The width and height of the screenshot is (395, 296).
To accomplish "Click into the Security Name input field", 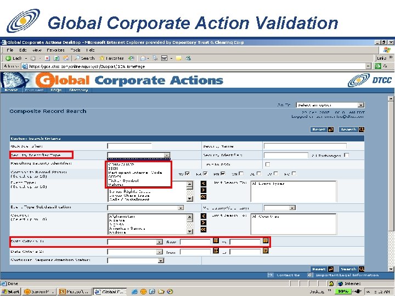I will [305, 146].
